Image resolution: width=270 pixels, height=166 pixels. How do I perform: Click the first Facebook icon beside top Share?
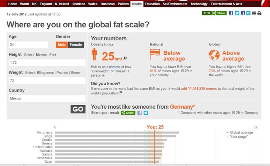click(x=231, y=13)
